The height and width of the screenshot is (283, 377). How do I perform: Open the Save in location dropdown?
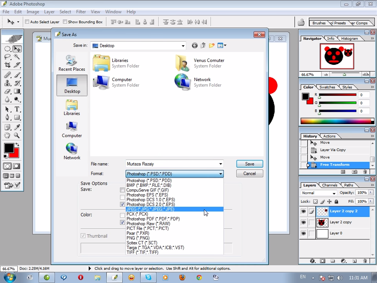tap(183, 46)
